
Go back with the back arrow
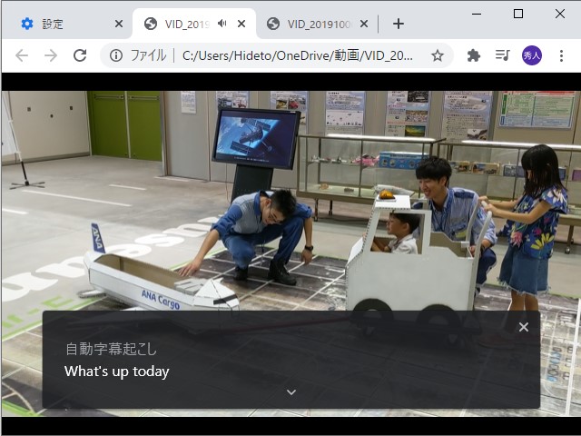click(22, 56)
